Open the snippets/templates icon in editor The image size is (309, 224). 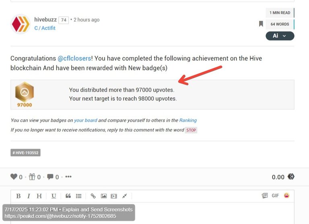point(265,196)
